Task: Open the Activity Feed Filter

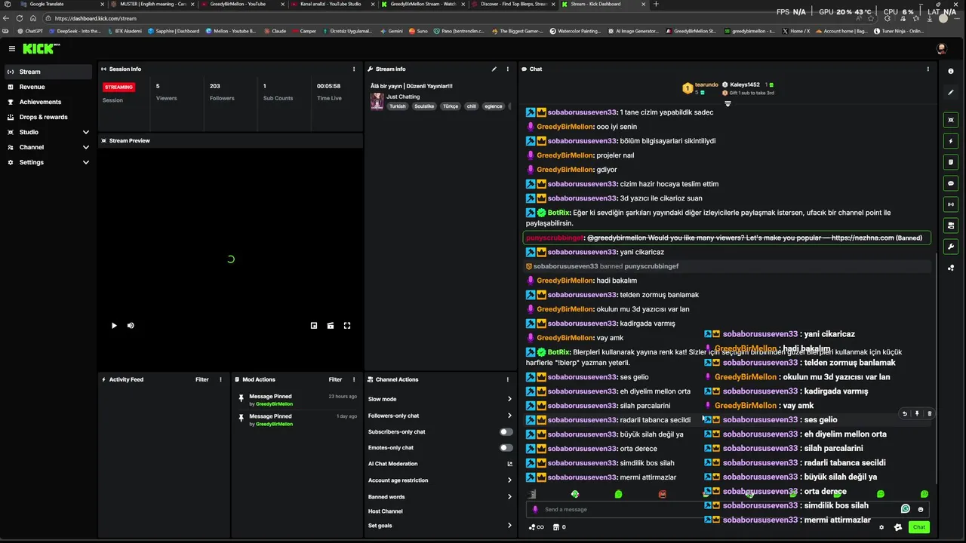Action: click(202, 379)
